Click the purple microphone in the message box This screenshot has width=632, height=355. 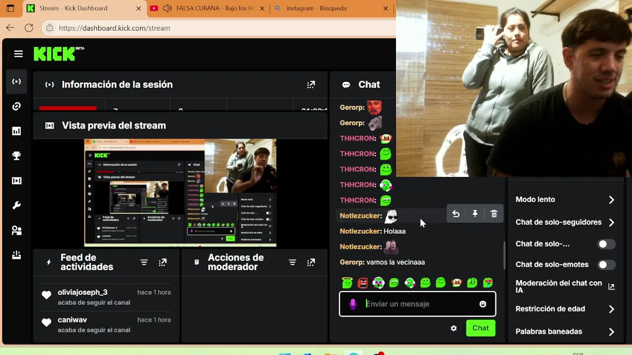[353, 304]
